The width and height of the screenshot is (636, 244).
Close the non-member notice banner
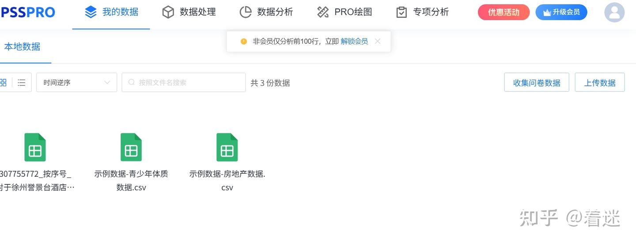[378, 41]
